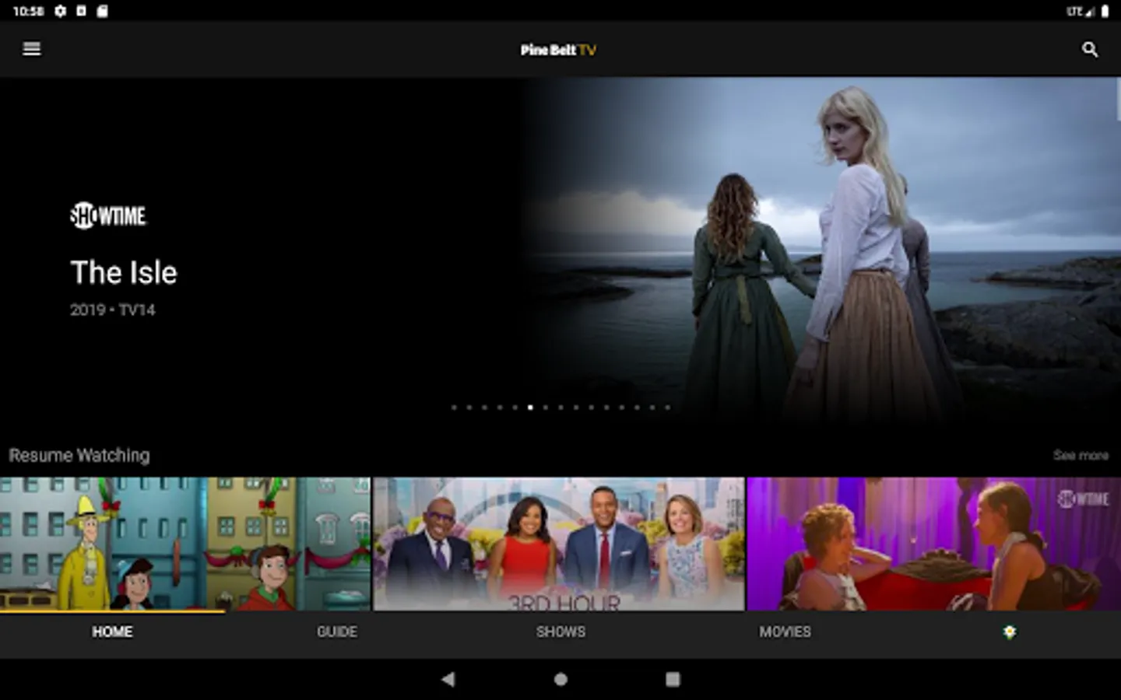
Task: Tap the battery icon in status bar
Action: click(x=1105, y=11)
